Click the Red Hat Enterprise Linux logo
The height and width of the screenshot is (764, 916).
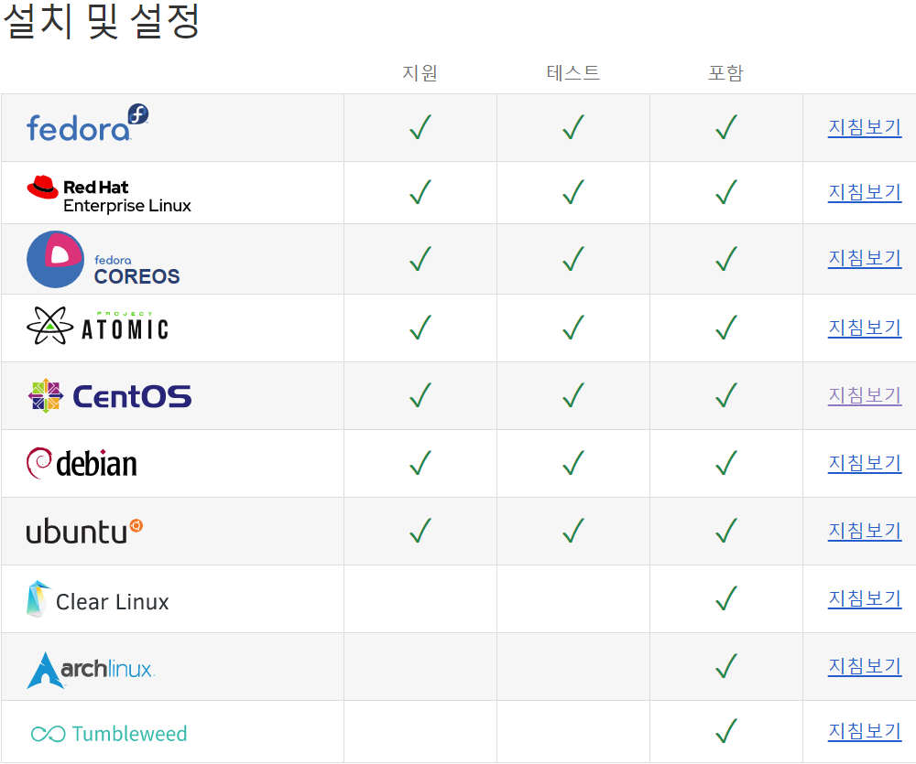click(109, 195)
